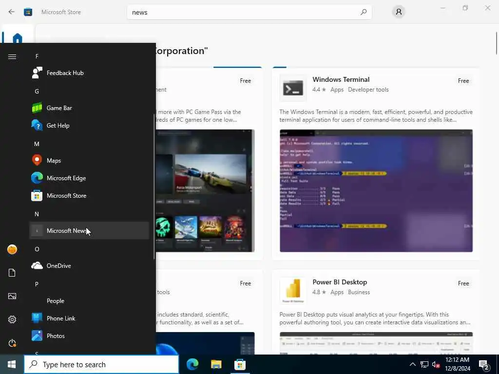
Task: Open muted volume tray icon
Action: 436,364
